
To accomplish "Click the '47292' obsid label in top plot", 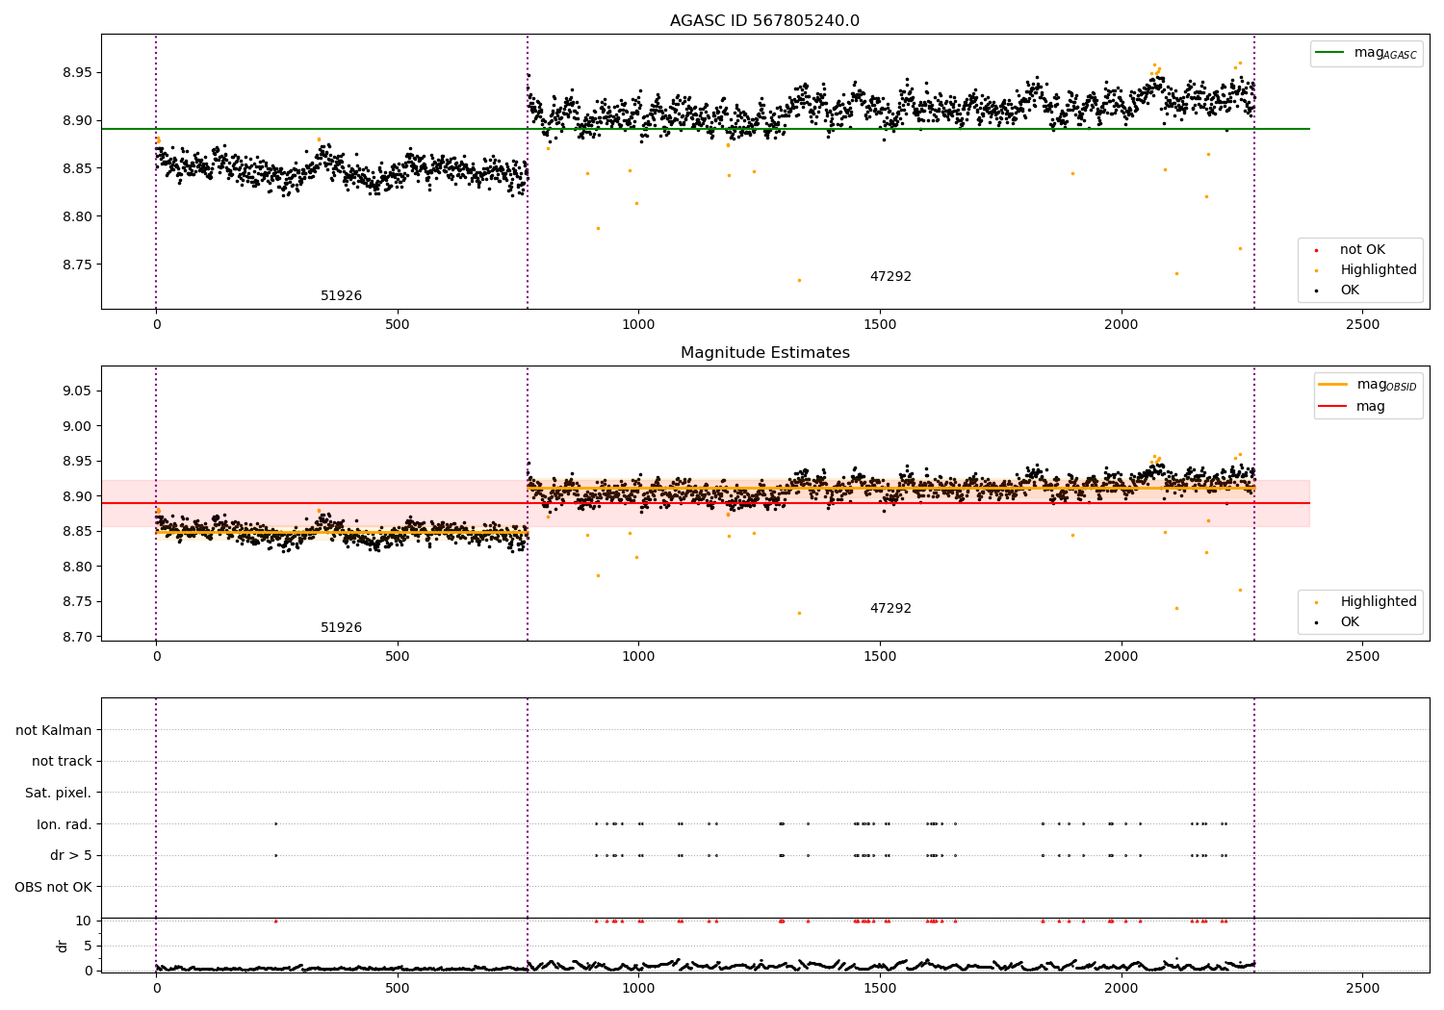I will (890, 277).
